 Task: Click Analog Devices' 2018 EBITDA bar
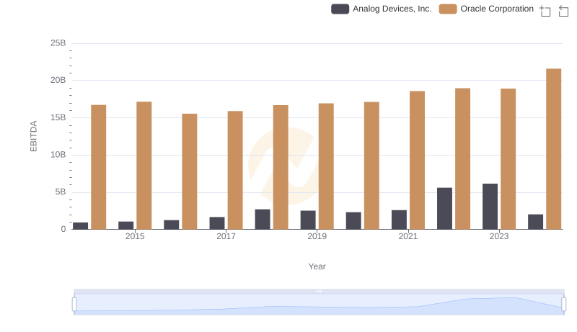pyautogui.click(x=263, y=219)
